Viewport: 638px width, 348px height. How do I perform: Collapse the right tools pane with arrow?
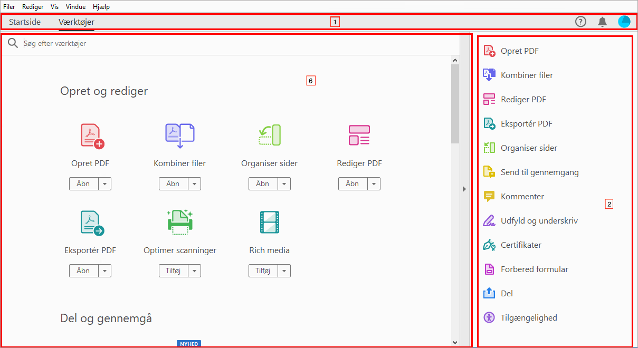(464, 189)
